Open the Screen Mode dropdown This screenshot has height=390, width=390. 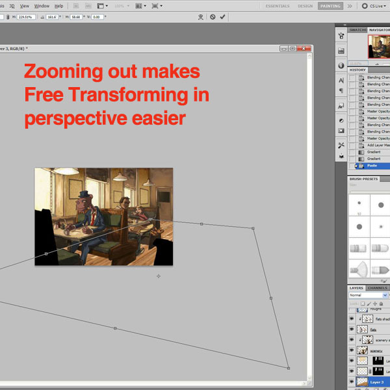click(x=157, y=6)
